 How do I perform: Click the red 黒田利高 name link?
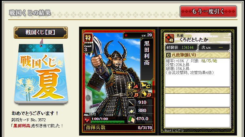(22, 126)
